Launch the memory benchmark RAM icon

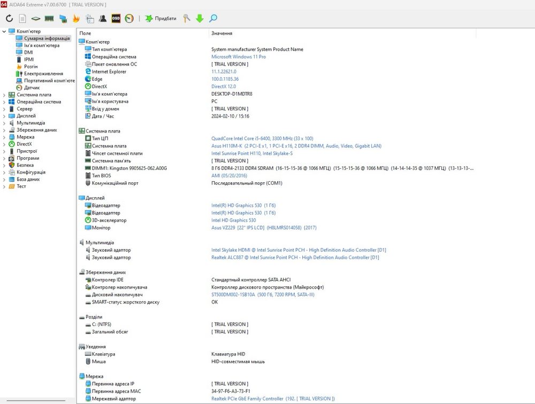(49, 18)
